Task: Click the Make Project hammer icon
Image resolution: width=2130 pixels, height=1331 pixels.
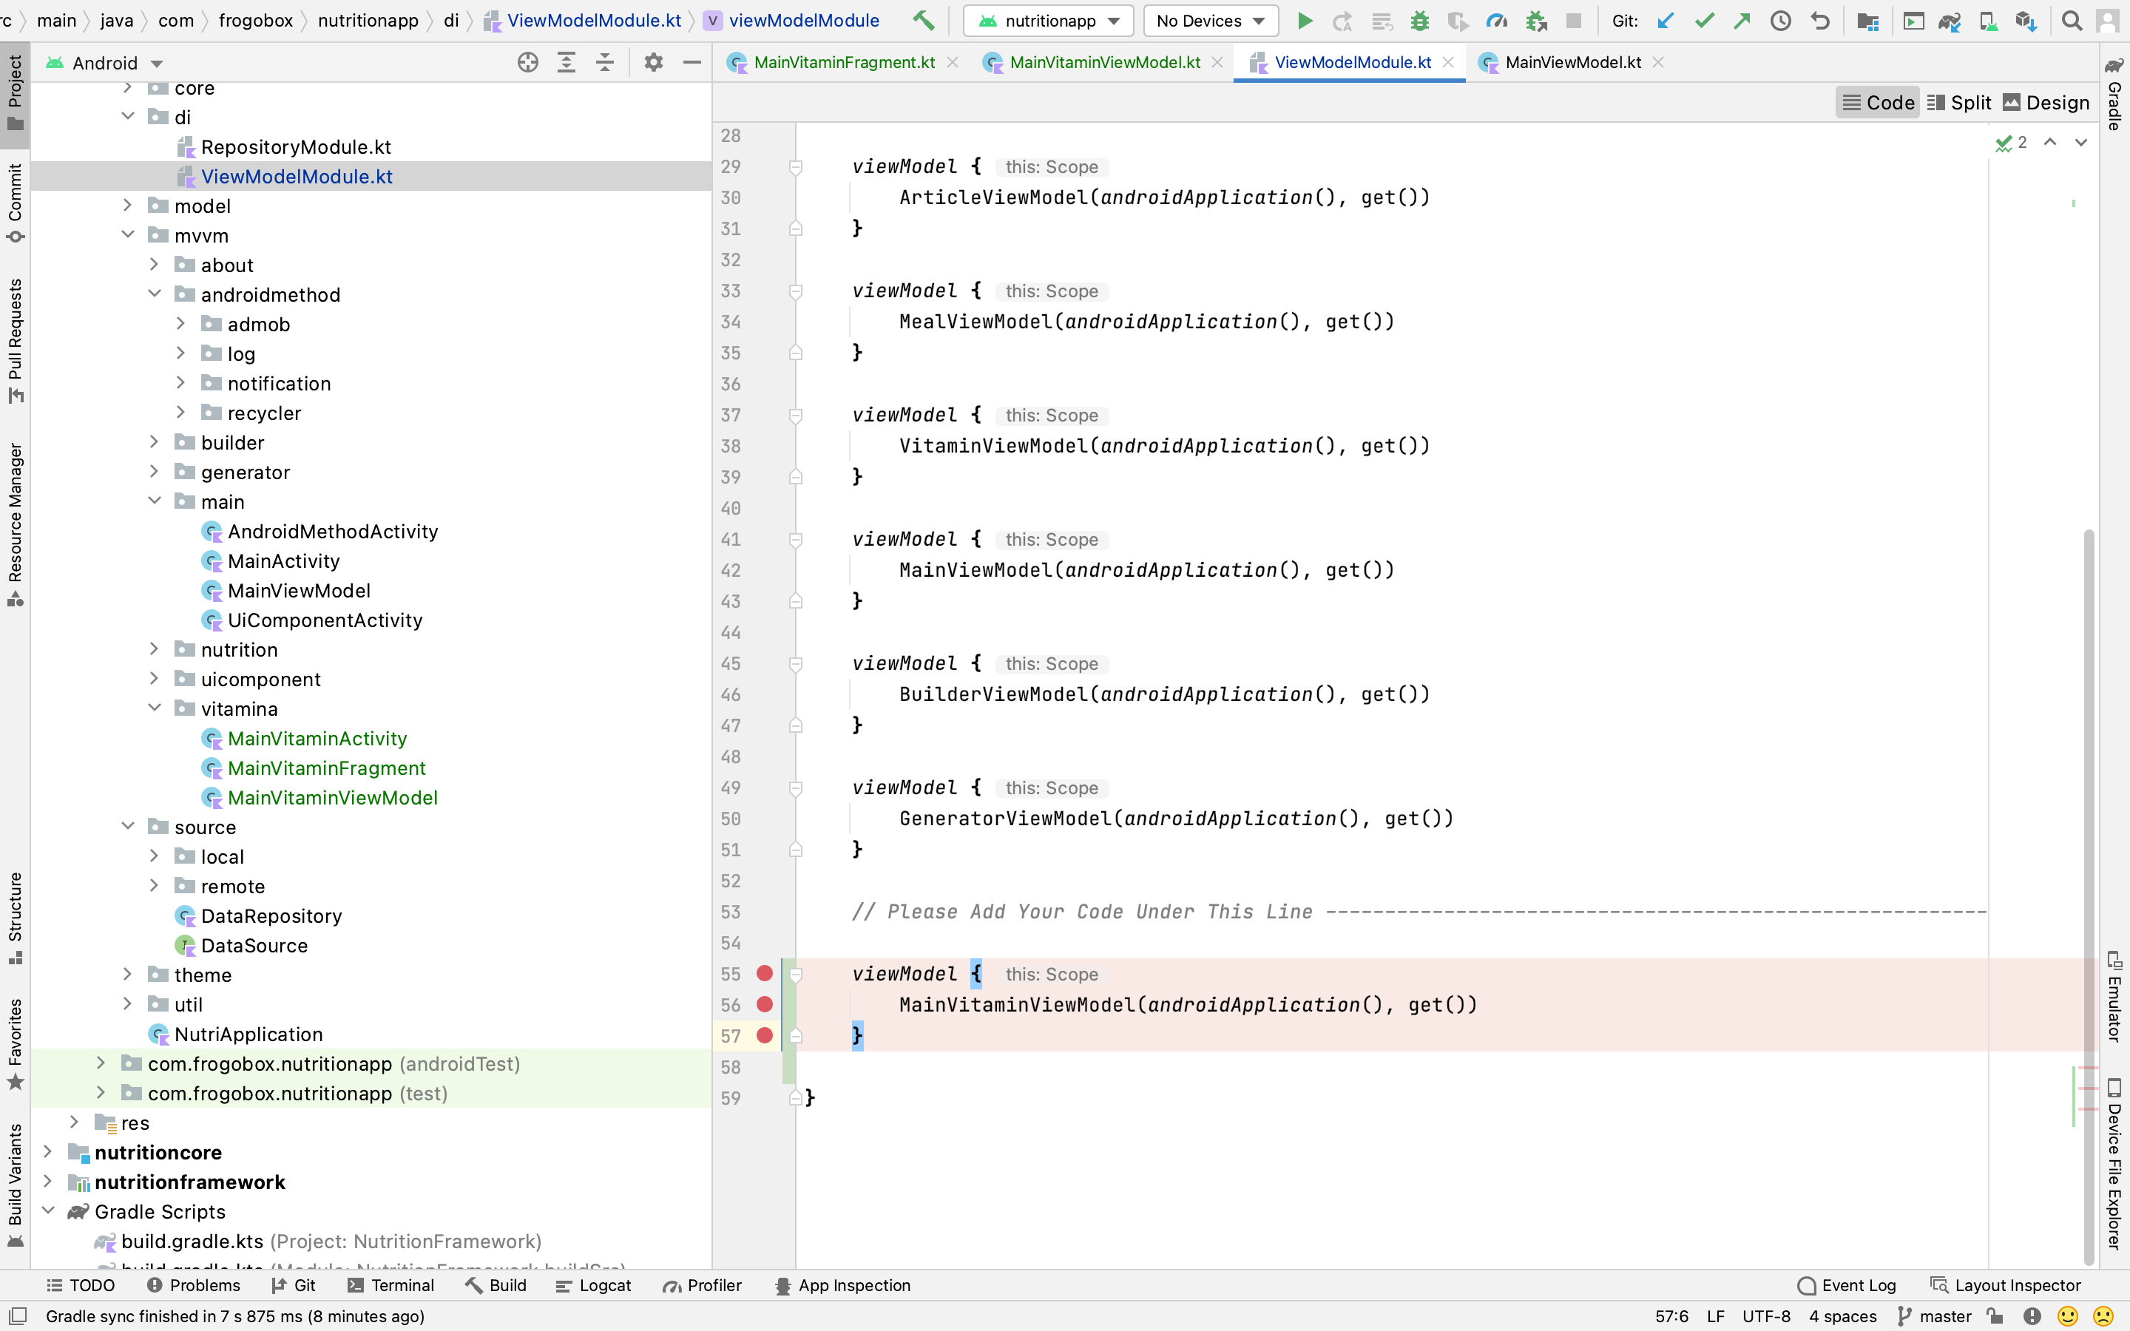Action: 923,20
